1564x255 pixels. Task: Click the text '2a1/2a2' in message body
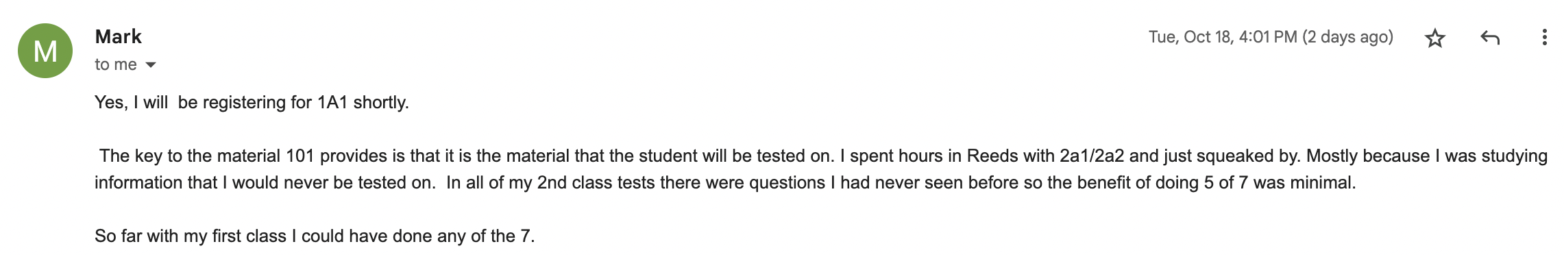click(x=1092, y=156)
